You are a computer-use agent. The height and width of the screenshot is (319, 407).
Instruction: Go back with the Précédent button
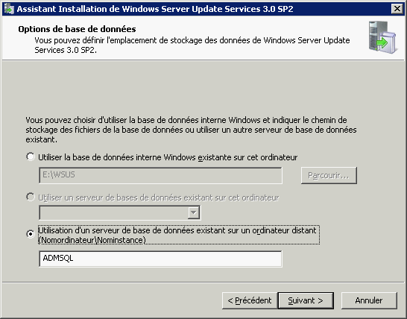(250, 300)
